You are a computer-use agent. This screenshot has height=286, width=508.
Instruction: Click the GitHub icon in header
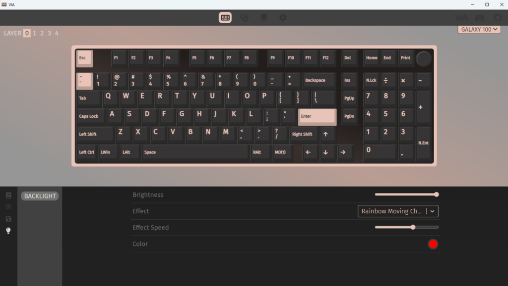coord(498,18)
